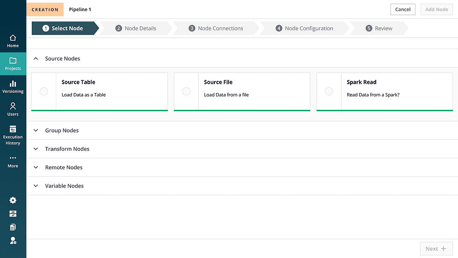Click the Spark Read card title
This screenshot has width=458, height=258.
pyautogui.click(x=362, y=82)
